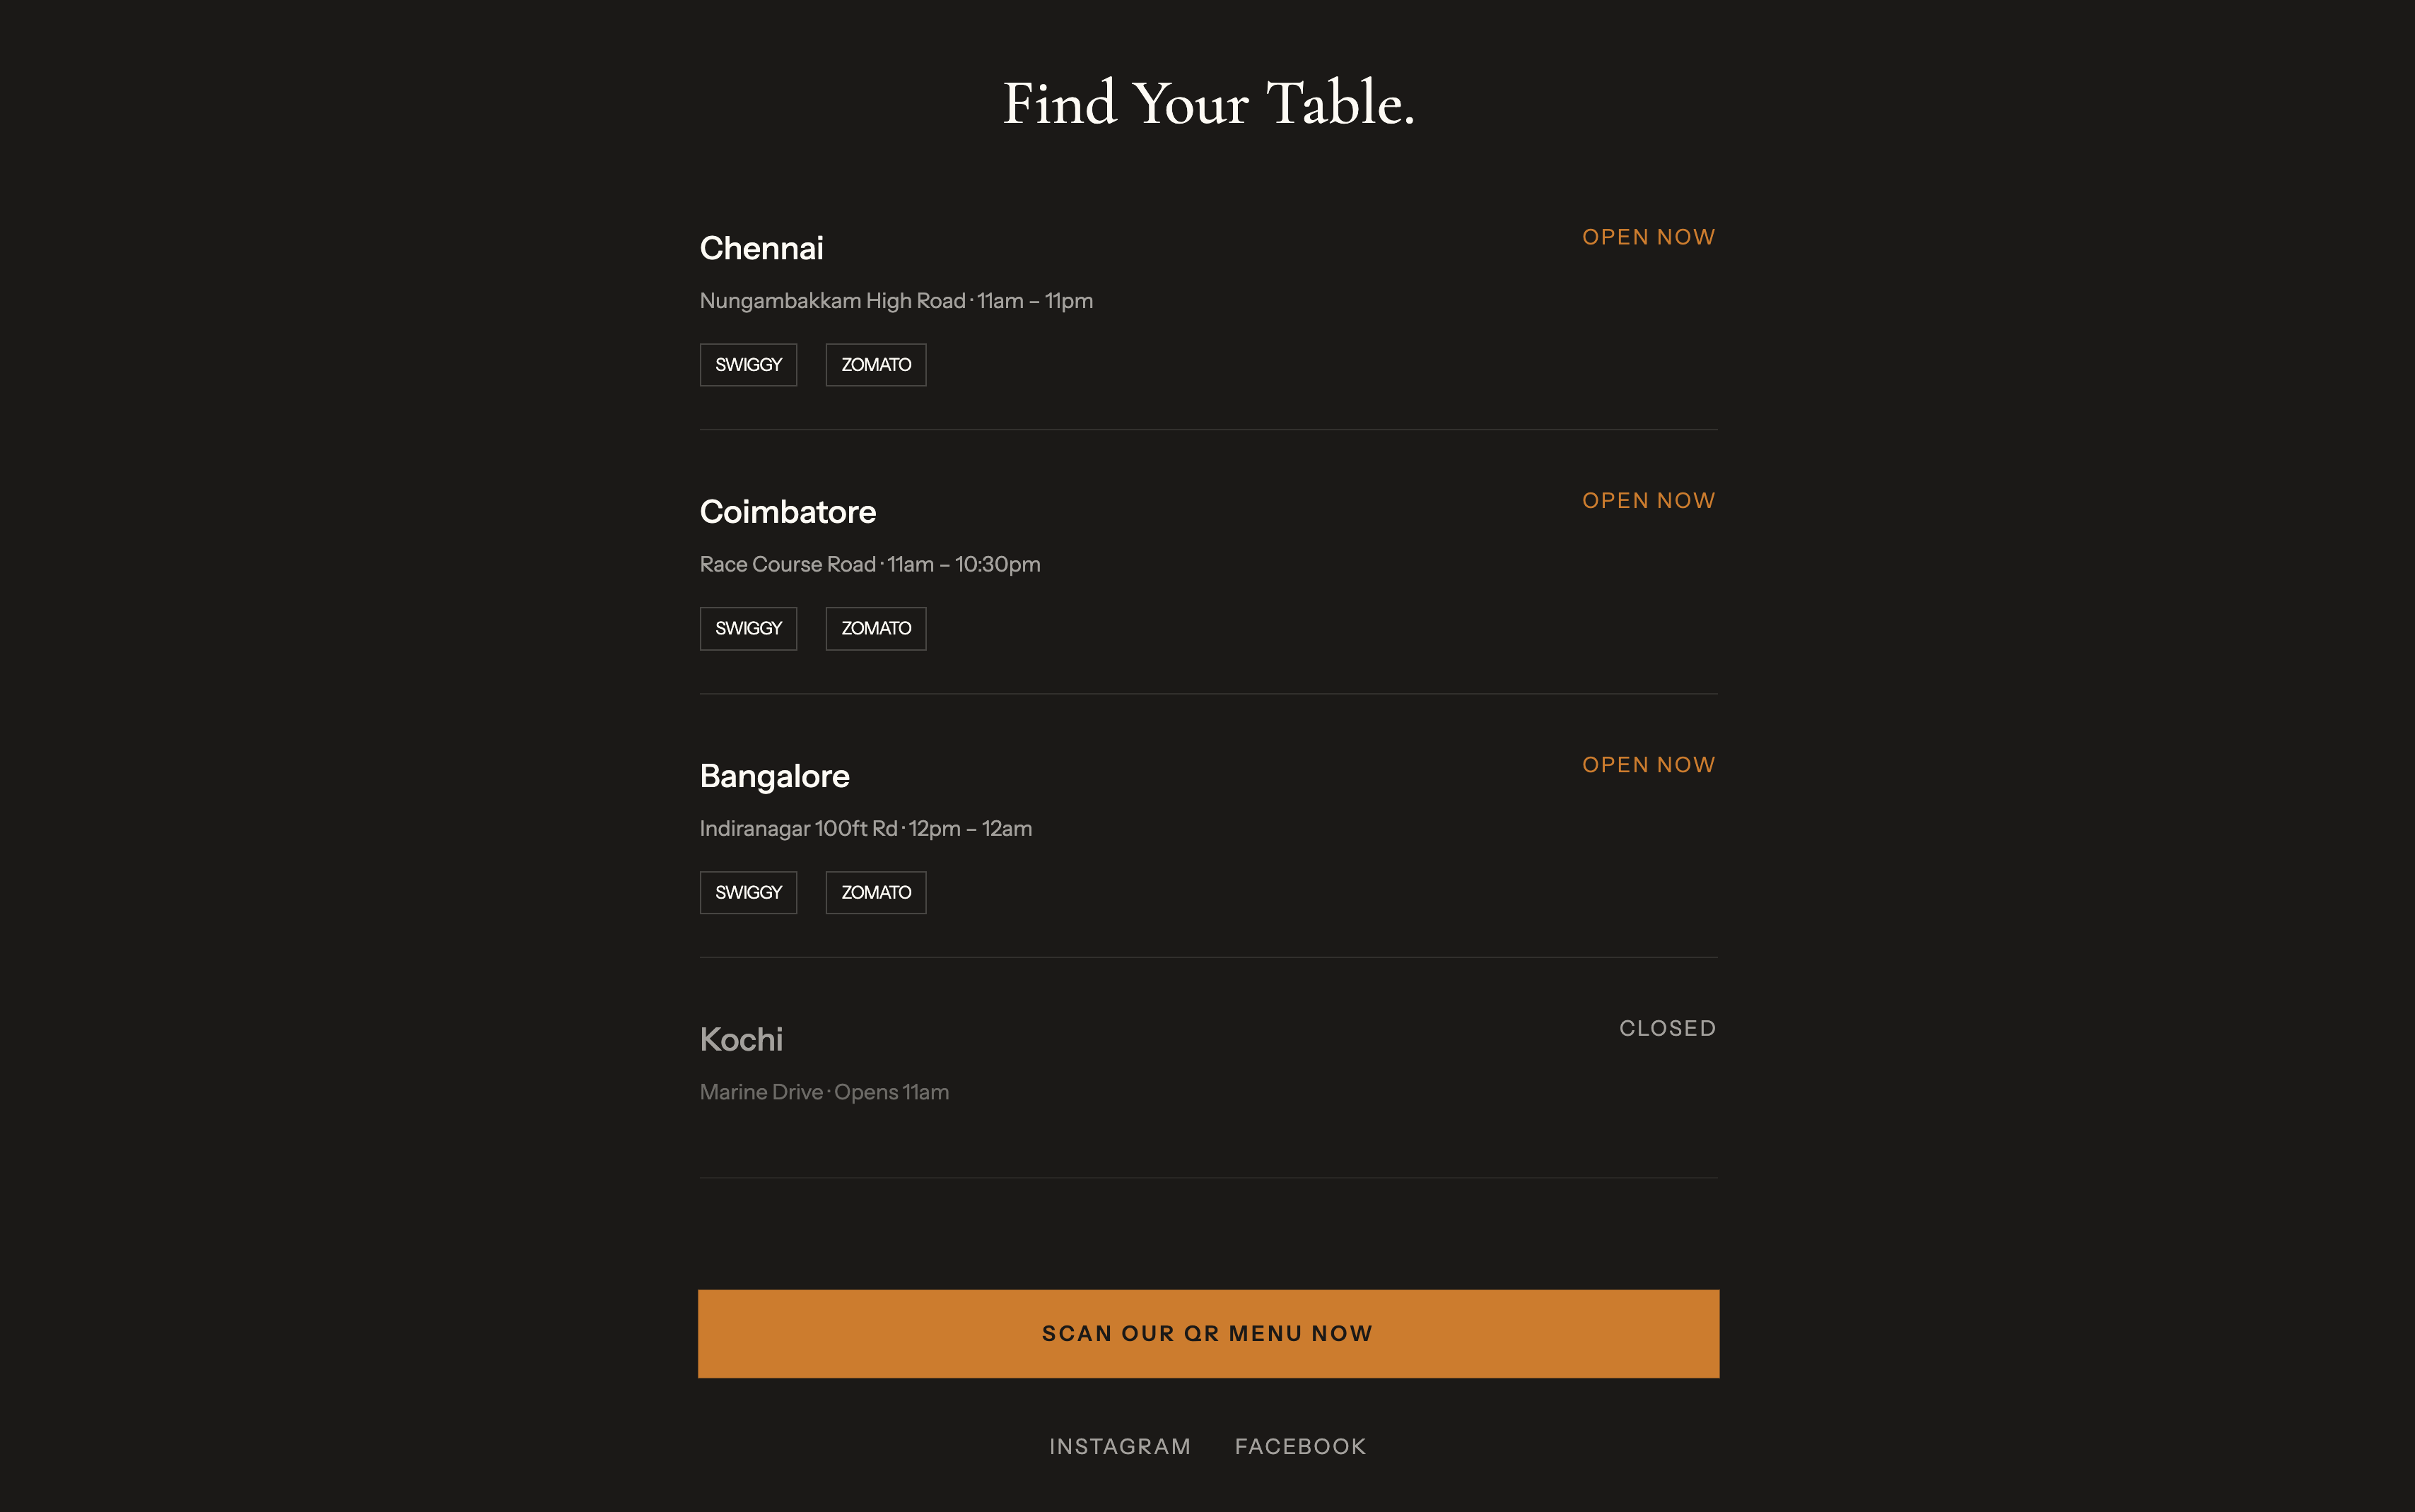Order Chennai location via Swiggy
2415x1512 pixels.
pos(748,365)
